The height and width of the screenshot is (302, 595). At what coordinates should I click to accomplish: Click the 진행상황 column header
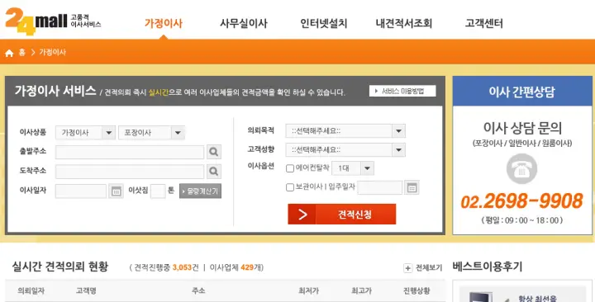pyautogui.click(x=416, y=291)
